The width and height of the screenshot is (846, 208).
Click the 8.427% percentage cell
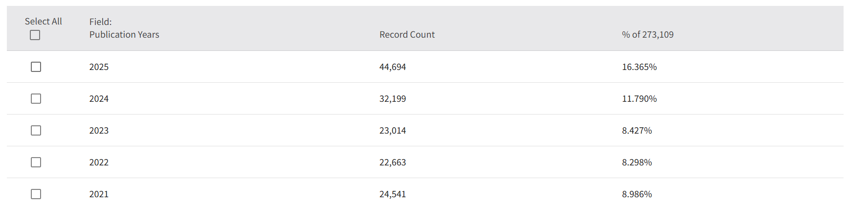[x=637, y=131]
